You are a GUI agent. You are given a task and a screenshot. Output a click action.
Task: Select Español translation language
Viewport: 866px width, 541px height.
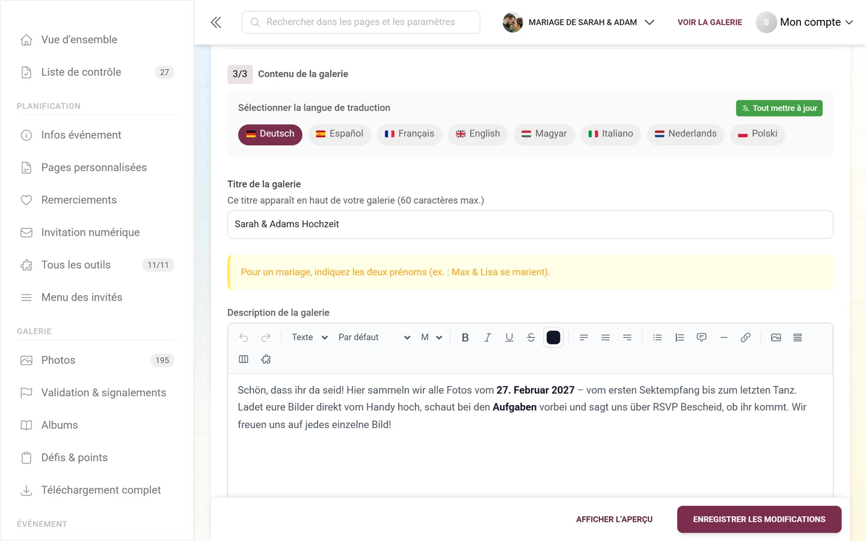tap(339, 135)
